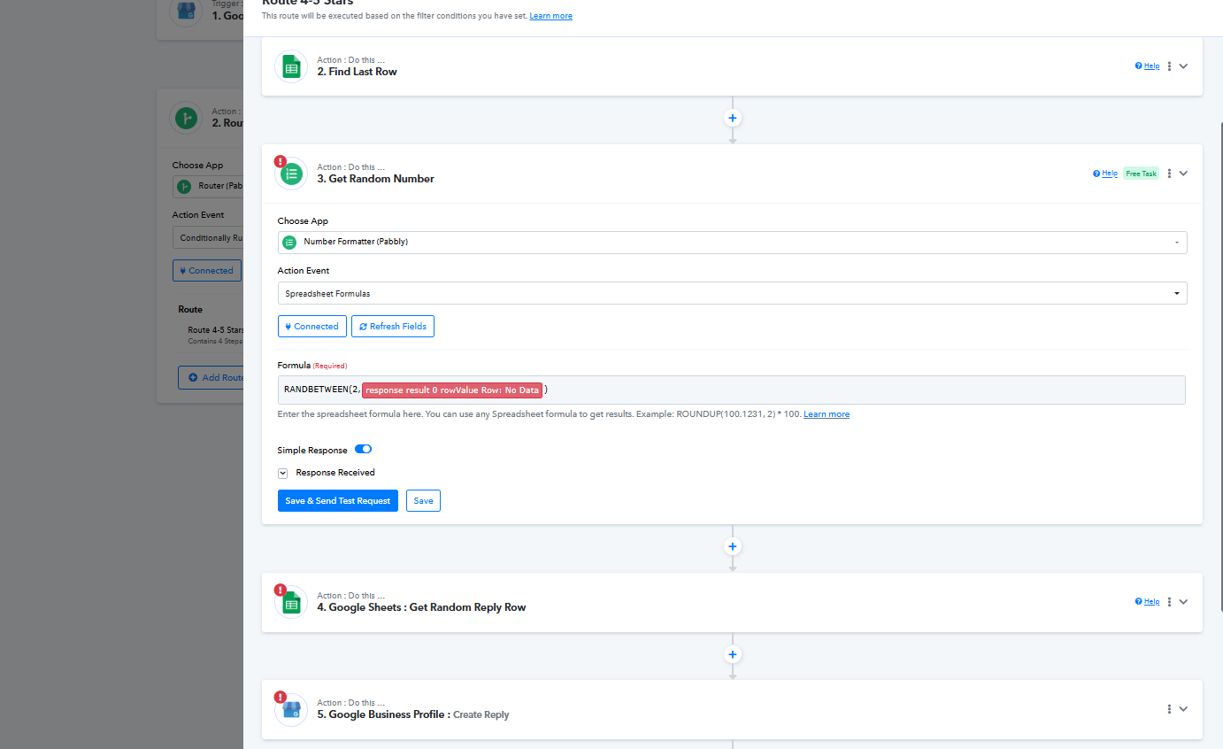Toggle the Simple Response switch
This screenshot has width=1223, height=749.
(x=363, y=450)
